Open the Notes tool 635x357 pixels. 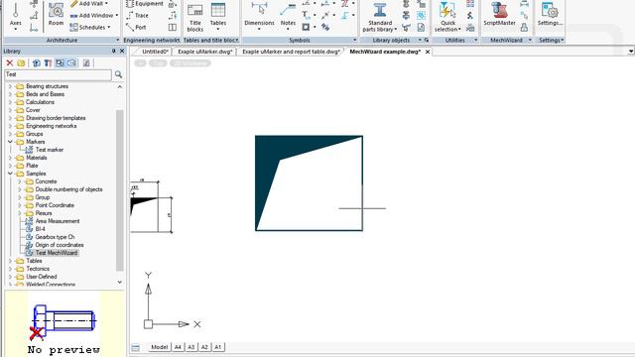(x=288, y=16)
